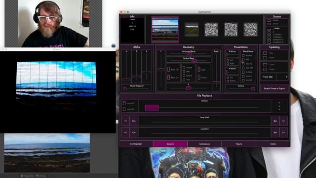Step Loop End forward with the >> button

tap(283, 133)
